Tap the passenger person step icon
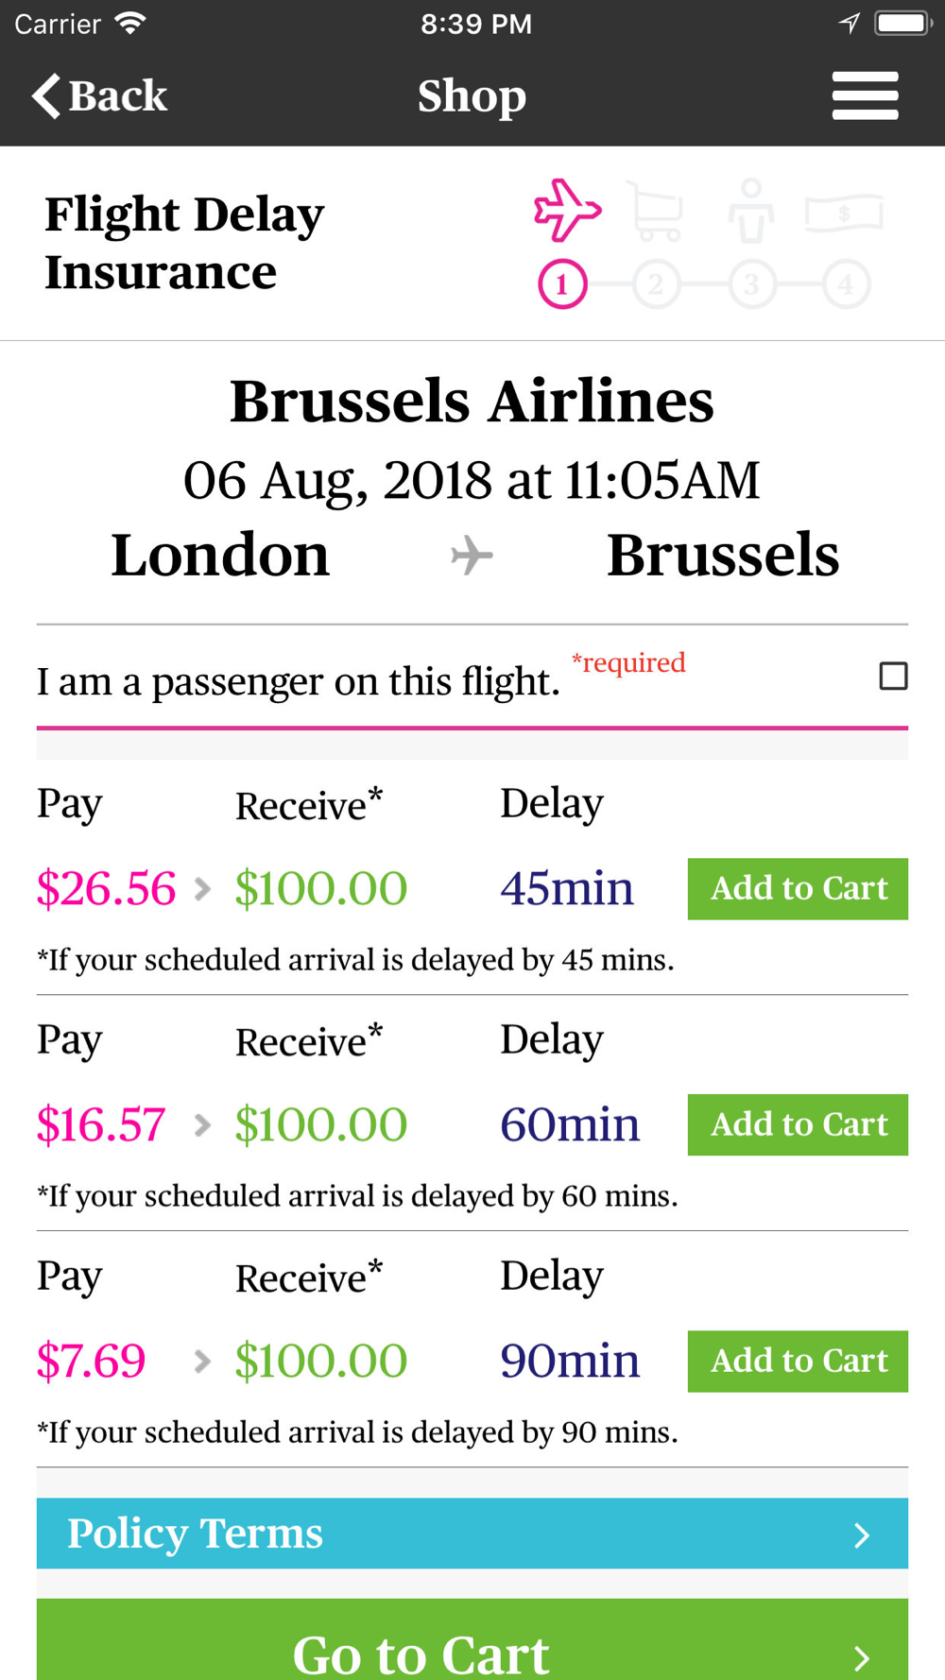Image resolution: width=945 pixels, height=1680 pixels. (x=751, y=212)
